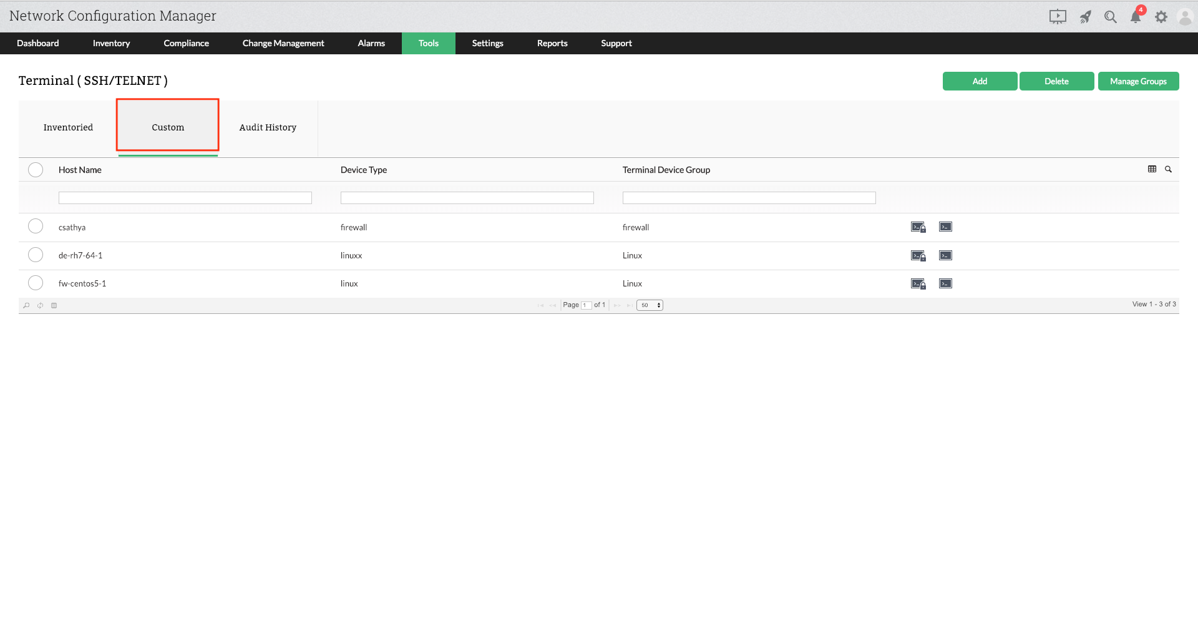Open the column chooser grid icon

pos(1152,169)
